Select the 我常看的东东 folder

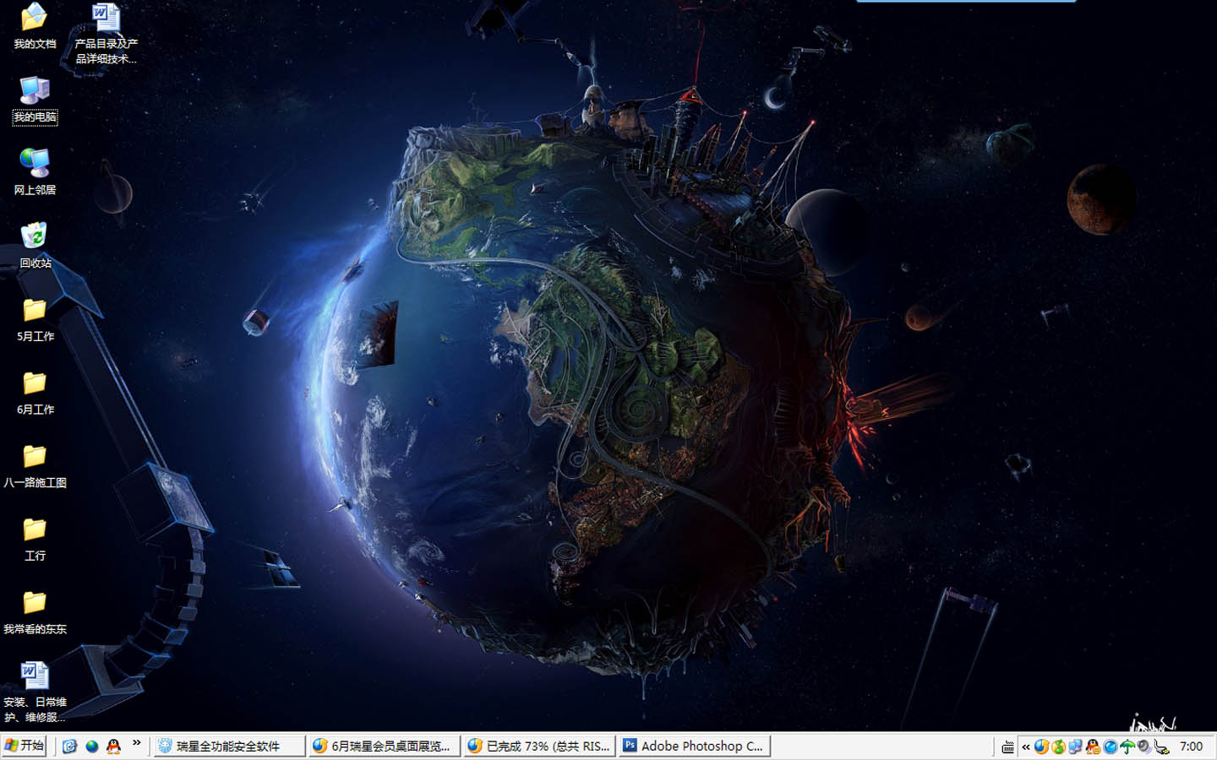point(35,612)
